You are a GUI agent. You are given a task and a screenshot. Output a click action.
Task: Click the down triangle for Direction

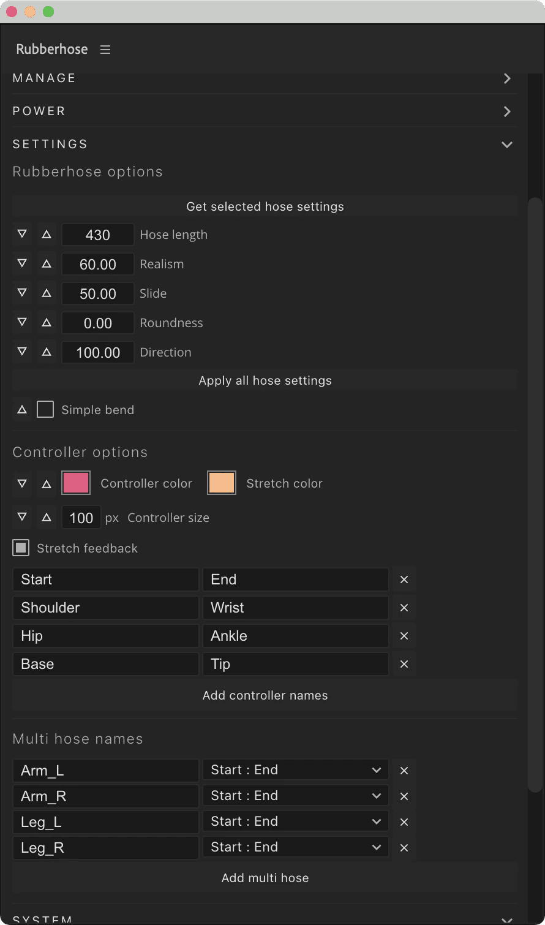22,352
